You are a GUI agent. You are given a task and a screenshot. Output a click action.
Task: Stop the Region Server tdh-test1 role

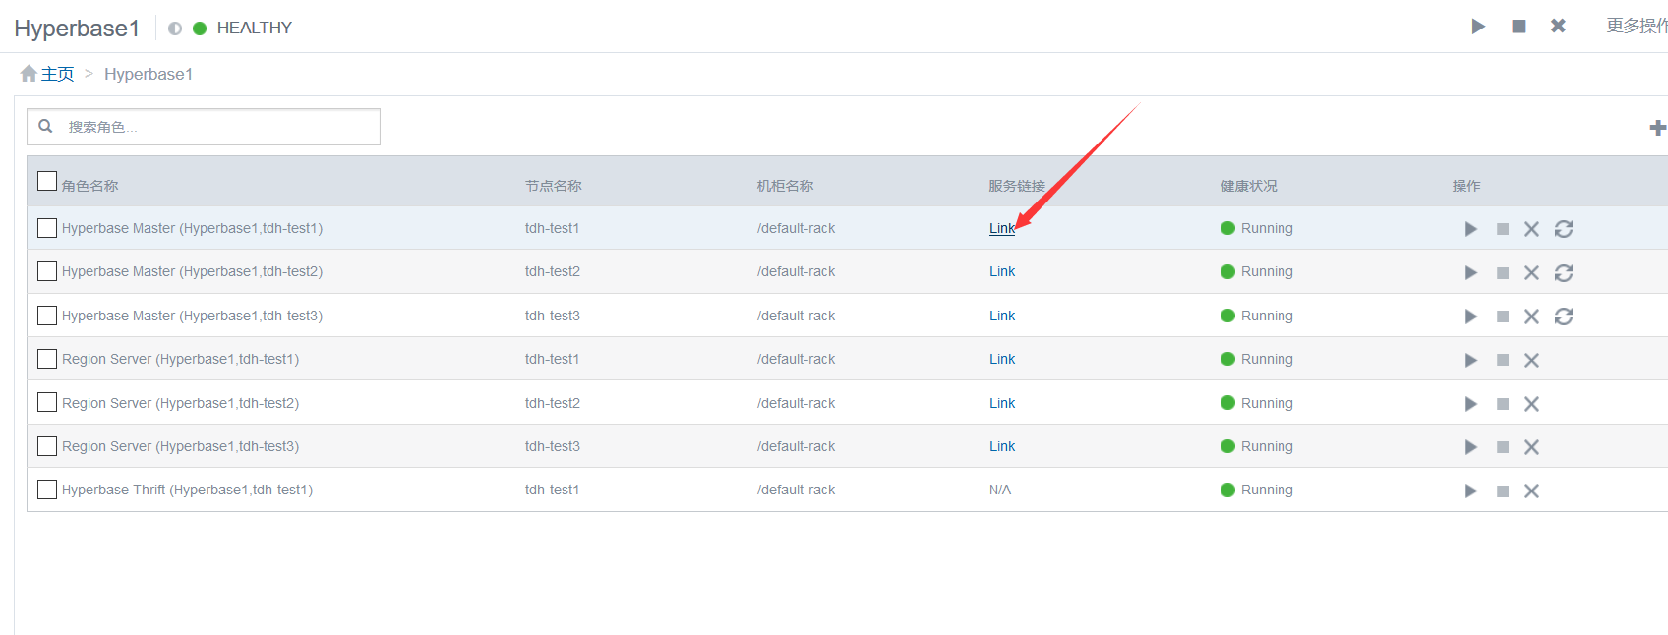pos(1502,360)
